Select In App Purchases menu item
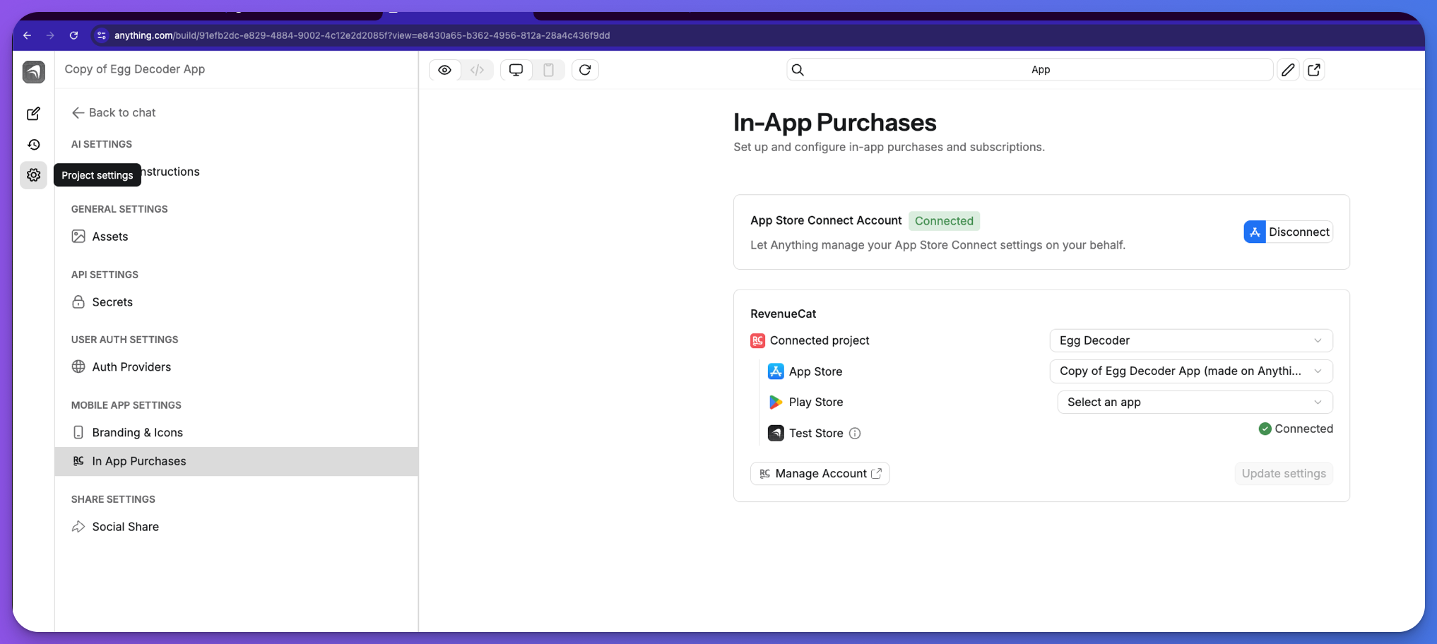Viewport: 1437px width, 644px height. tap(236, 461)
